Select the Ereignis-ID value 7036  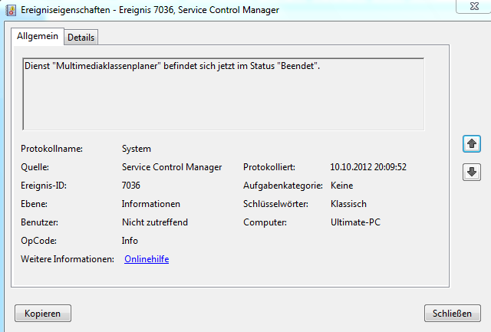(x=131, y=186)
